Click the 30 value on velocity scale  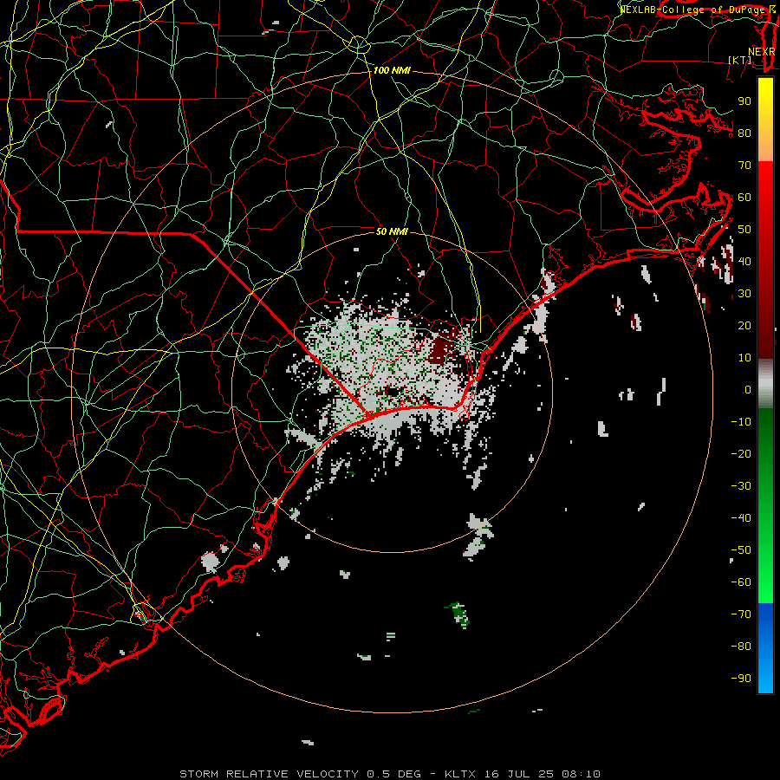pyautogui.click(x=744, y=294)
